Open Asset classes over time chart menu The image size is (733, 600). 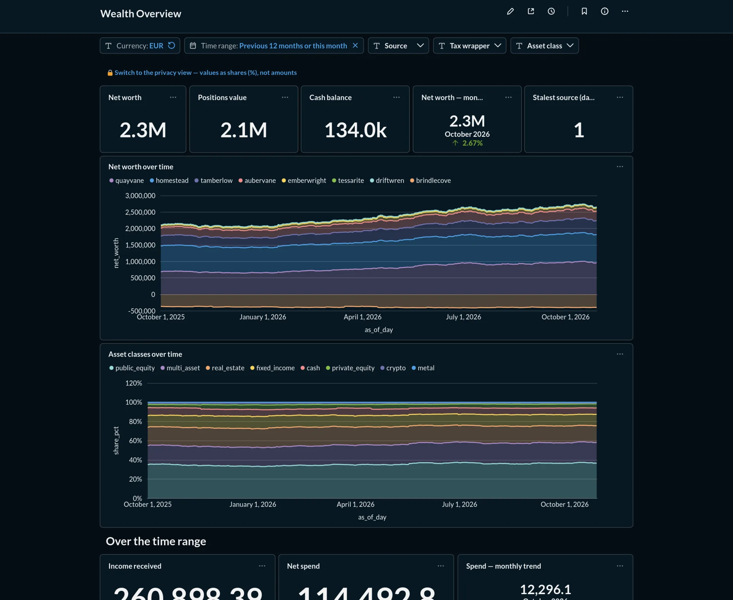coord(620,354)
